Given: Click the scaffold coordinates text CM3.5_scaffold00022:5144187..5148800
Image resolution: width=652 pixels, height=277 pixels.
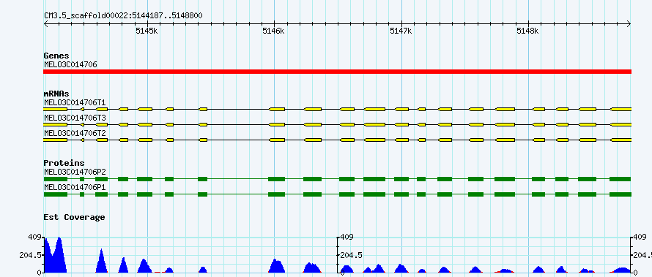Looking at the screenshot, I should [x=124, y=16].
